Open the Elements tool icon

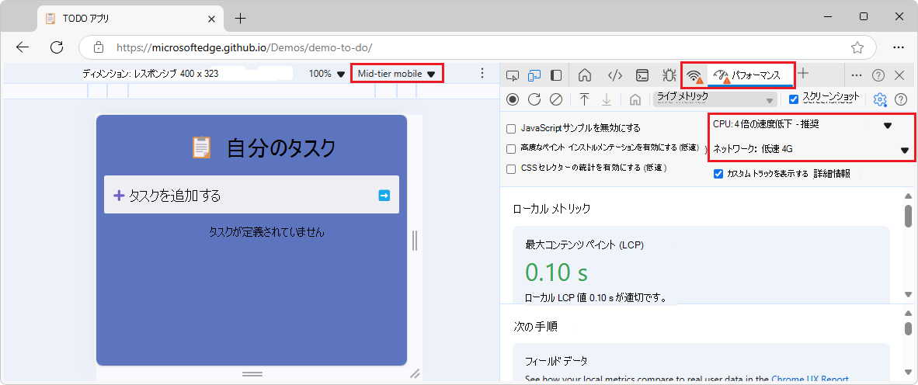614,75
